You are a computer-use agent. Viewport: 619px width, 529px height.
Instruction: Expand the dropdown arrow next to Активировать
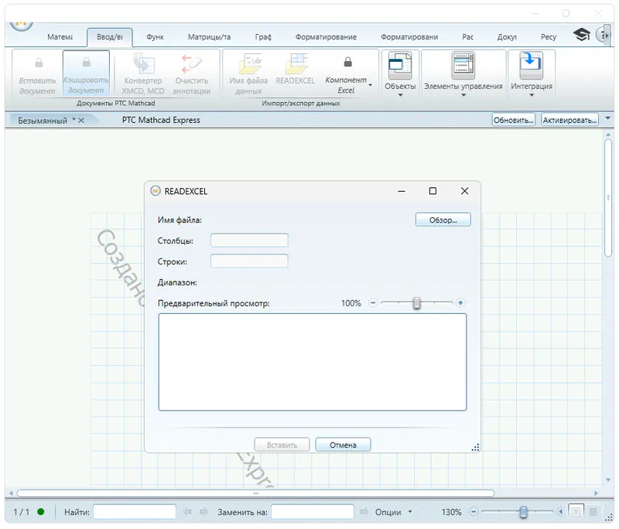(x=607, y=118)
